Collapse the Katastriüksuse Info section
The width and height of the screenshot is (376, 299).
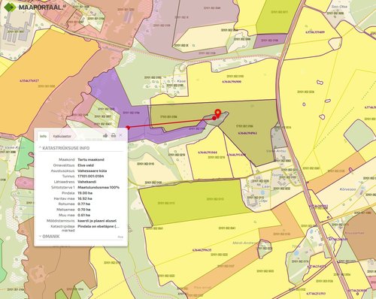click(x=65, y=148)
